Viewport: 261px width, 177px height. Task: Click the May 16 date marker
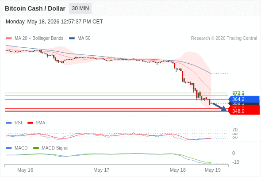pyautogui.click(x=25, y=170)
